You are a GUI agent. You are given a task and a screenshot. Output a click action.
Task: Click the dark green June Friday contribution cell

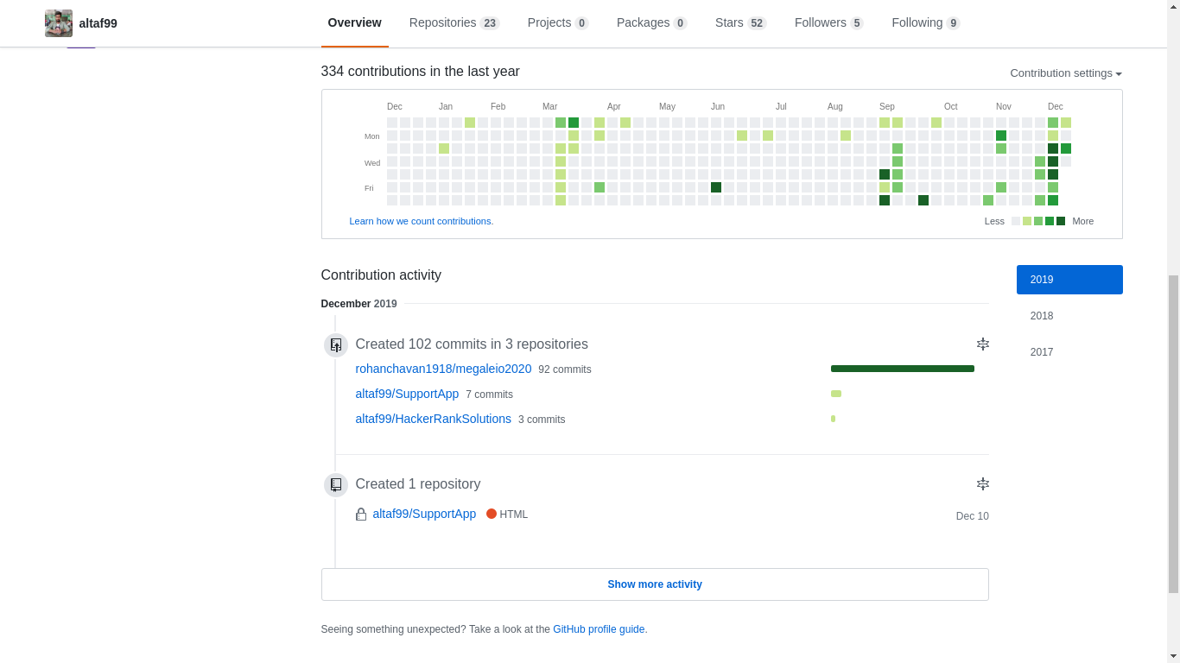716,187
